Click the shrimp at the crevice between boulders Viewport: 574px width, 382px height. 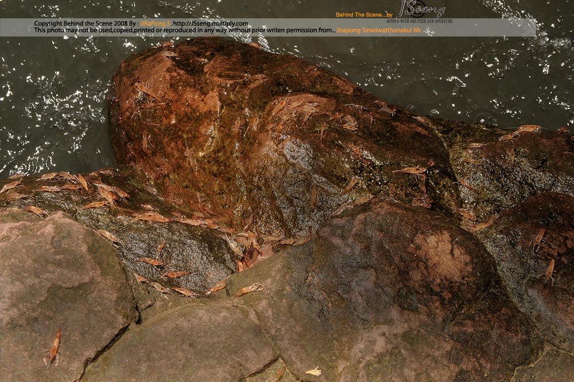point(249,290)
